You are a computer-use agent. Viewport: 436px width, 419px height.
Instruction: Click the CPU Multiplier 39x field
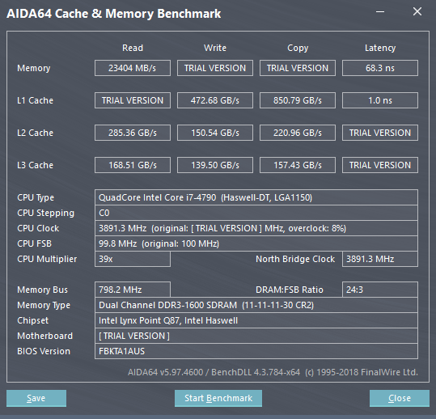pos(133,259)
